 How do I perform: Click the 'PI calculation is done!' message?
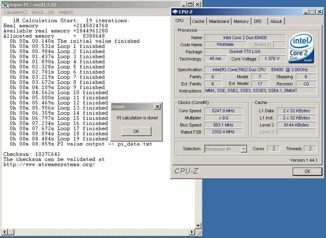138,118
